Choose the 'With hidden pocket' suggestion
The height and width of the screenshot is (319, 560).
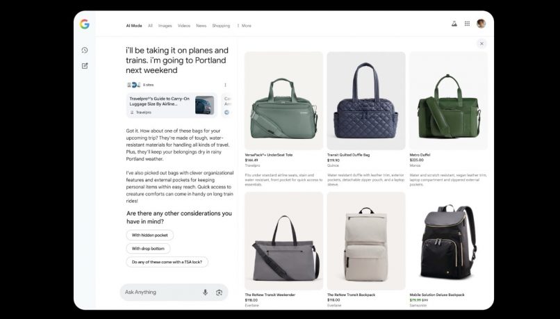(x=150, y=236)
